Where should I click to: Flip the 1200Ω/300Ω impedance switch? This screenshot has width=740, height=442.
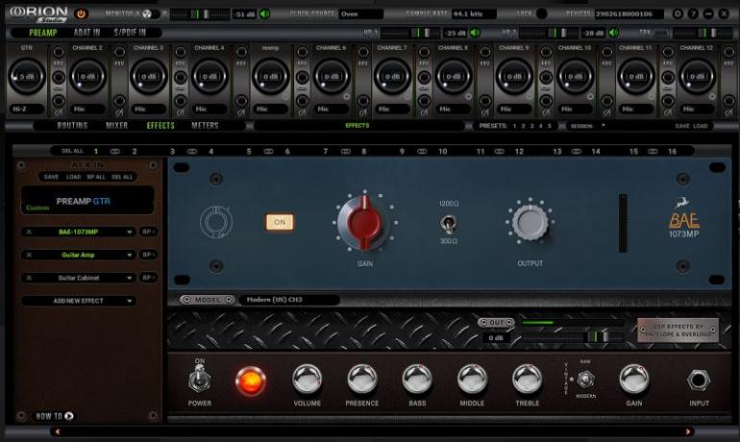tap(448, 223)
